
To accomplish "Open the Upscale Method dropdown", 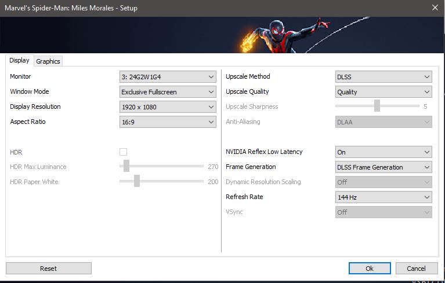I will [x=384, y=77].
